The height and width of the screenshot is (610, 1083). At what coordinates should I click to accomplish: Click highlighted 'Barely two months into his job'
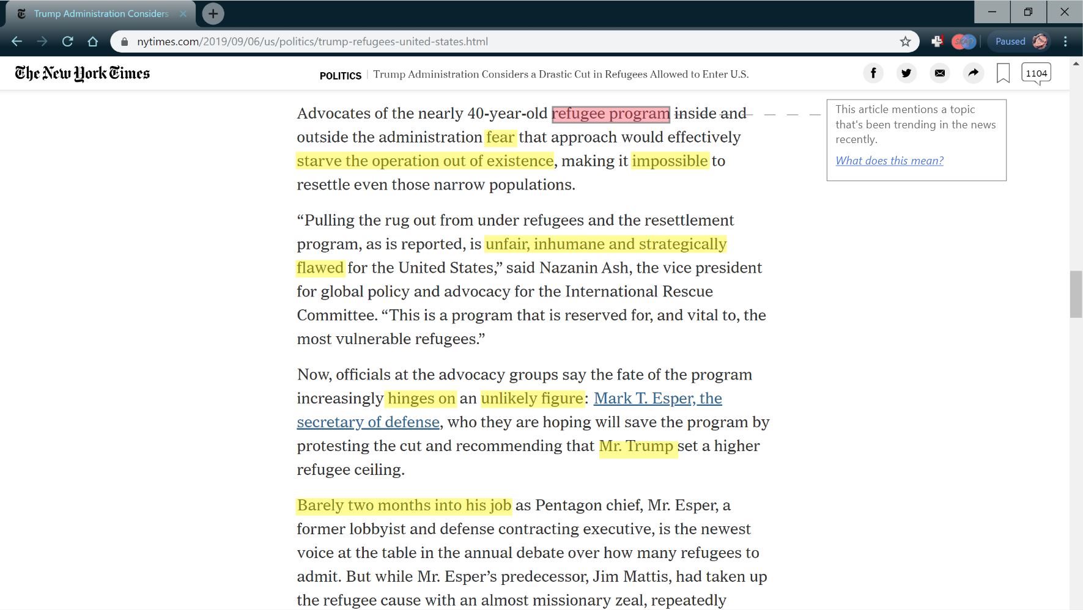click(404, 505)
